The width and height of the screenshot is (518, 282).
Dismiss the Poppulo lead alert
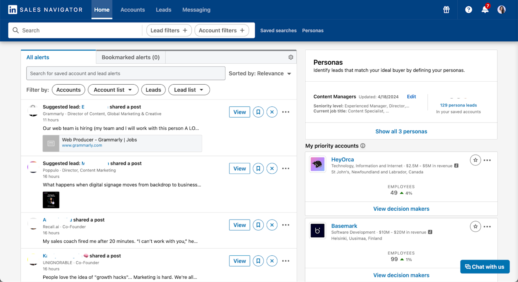click(x=272, y=169)
